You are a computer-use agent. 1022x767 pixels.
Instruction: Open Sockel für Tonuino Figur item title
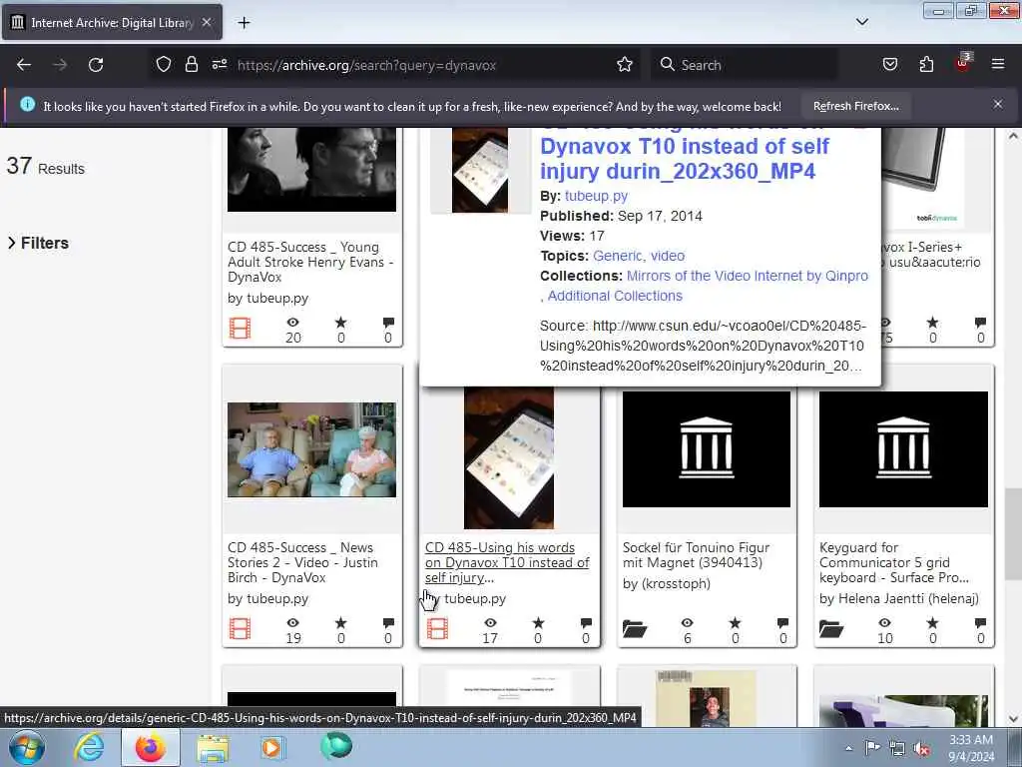tap(696, 555)
